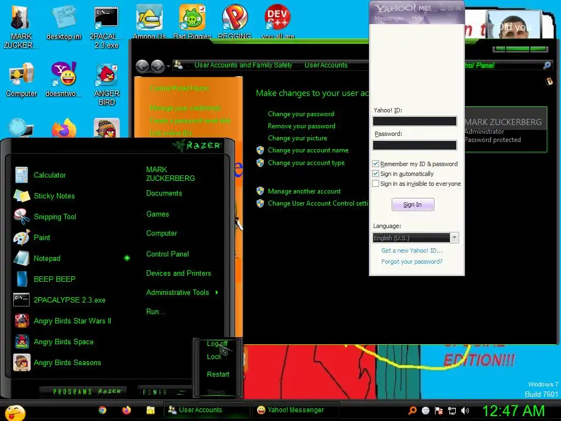Open doesntwo Yahoo desktop shortcut
Image resolution: width=561 pixels, height=421 pixels.
[x=64, y=79]
